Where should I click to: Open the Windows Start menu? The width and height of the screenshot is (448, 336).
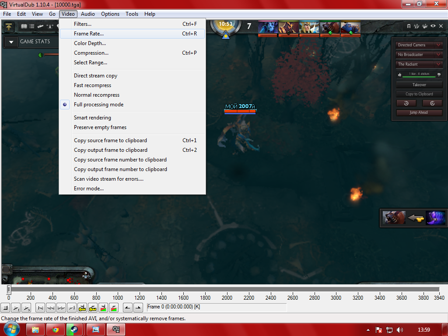11,329
